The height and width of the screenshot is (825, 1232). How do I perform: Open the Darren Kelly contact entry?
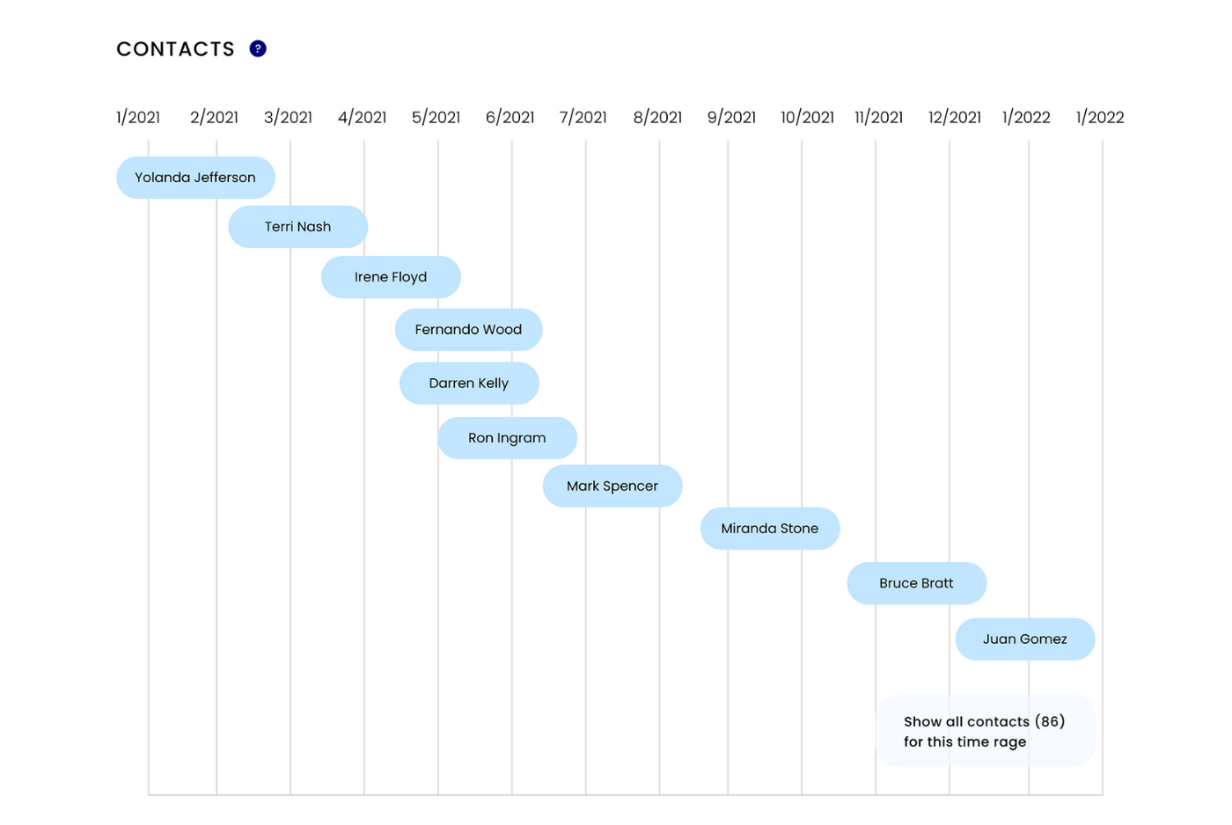click(469, 383)
